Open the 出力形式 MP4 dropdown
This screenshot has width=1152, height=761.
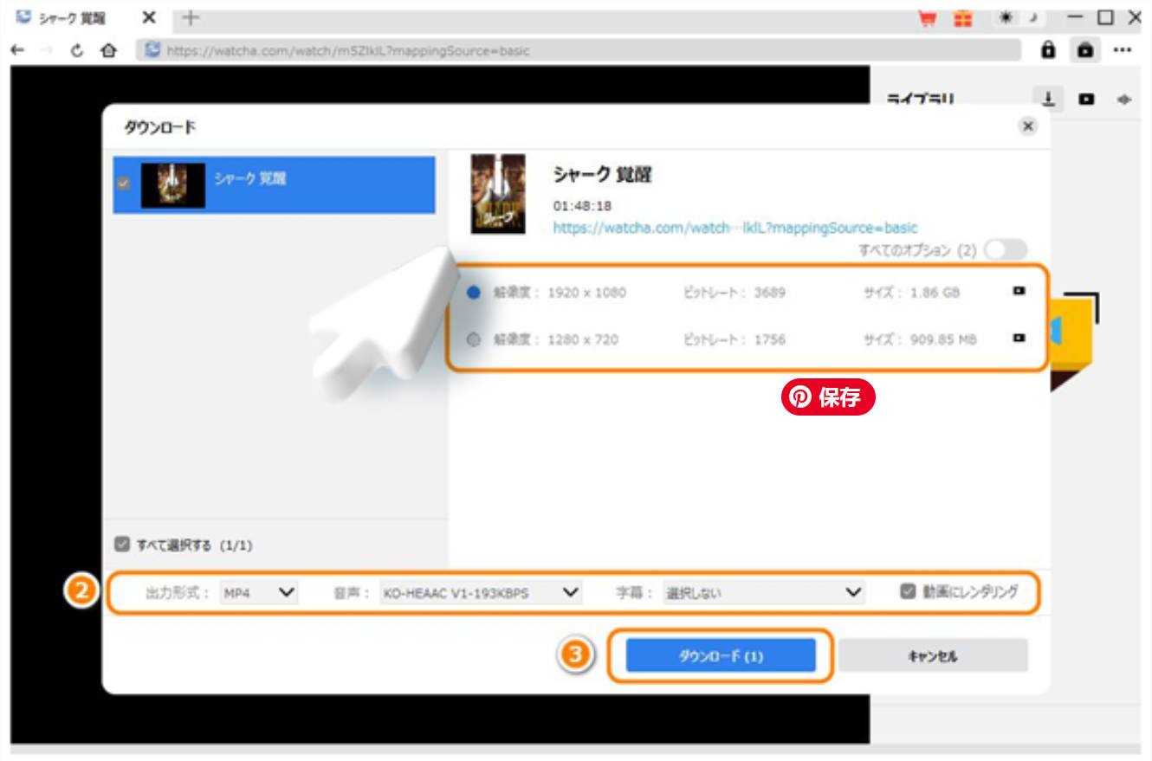pyautogui.click(x=258, y=593)
